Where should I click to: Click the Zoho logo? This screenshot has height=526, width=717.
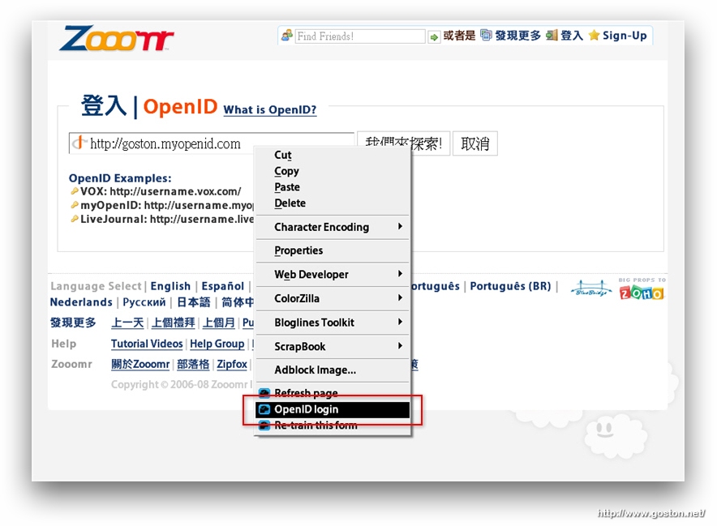pyautogui.click(x=642, y=293)
